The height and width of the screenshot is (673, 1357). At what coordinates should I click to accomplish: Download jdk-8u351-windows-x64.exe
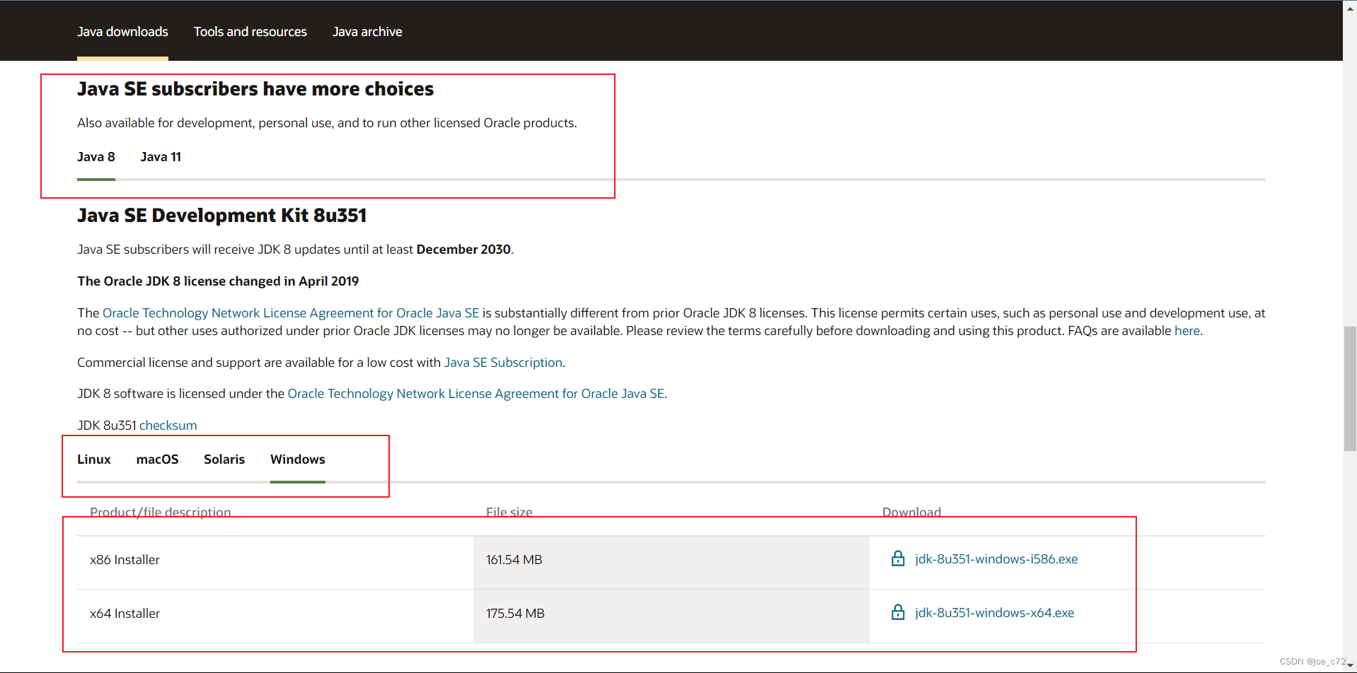[994, 613]
